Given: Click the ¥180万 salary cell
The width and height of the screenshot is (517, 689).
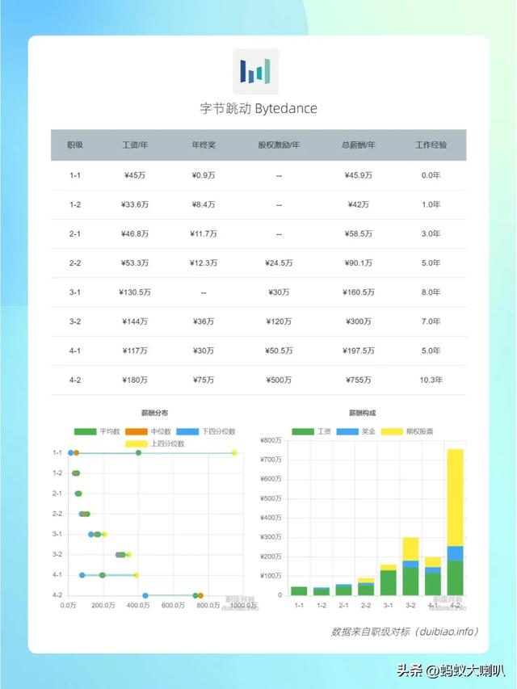Looking at the screenshot, I should (135, 380).
